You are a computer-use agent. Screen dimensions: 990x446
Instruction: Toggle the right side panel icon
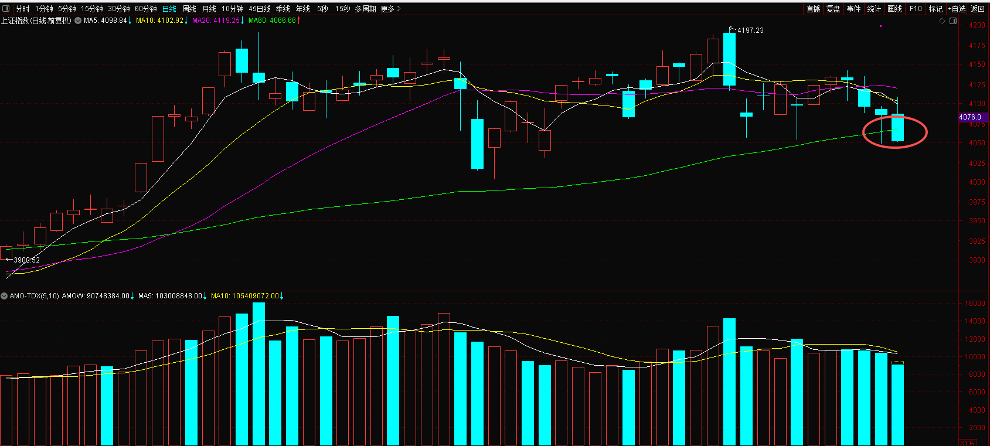tap(953, 21)
